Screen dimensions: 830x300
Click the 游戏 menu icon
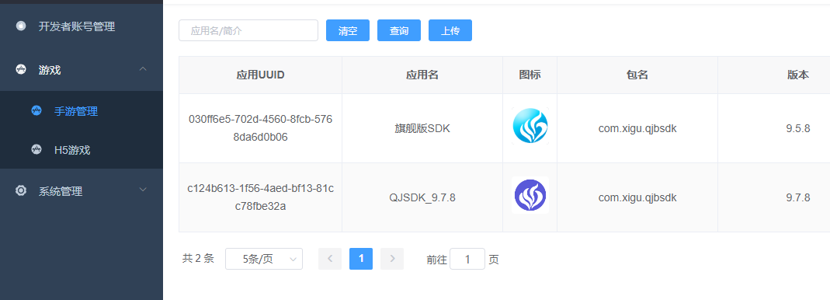point(21,69)
